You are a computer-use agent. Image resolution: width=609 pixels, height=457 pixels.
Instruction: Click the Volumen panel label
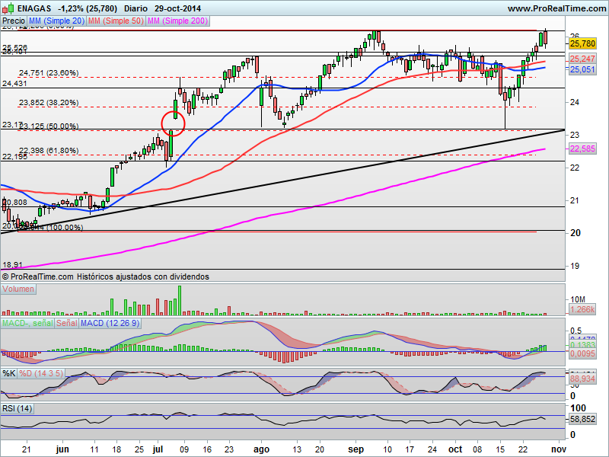pos(18,289)
